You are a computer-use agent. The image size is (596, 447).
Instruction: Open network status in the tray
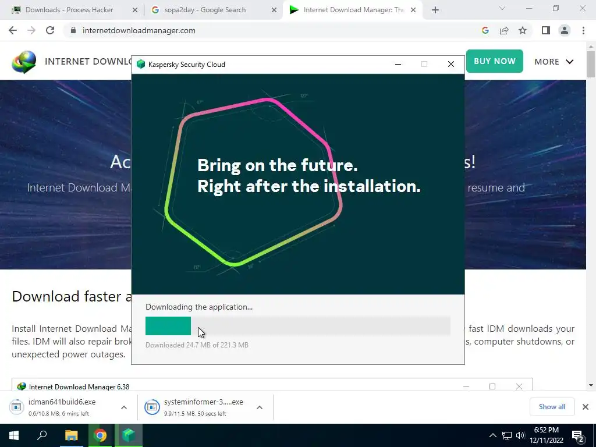[507, 435]
